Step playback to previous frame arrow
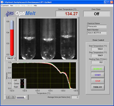Viewport: 114px width, 106px height. click(8, 97)
